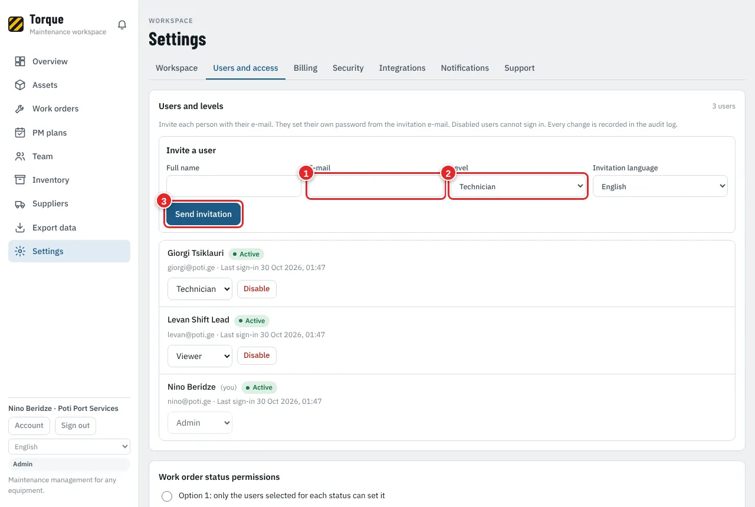Click the PM plans calendar icon
The height and width of the screenshot is (507, 755).
(x=20, y=133)
